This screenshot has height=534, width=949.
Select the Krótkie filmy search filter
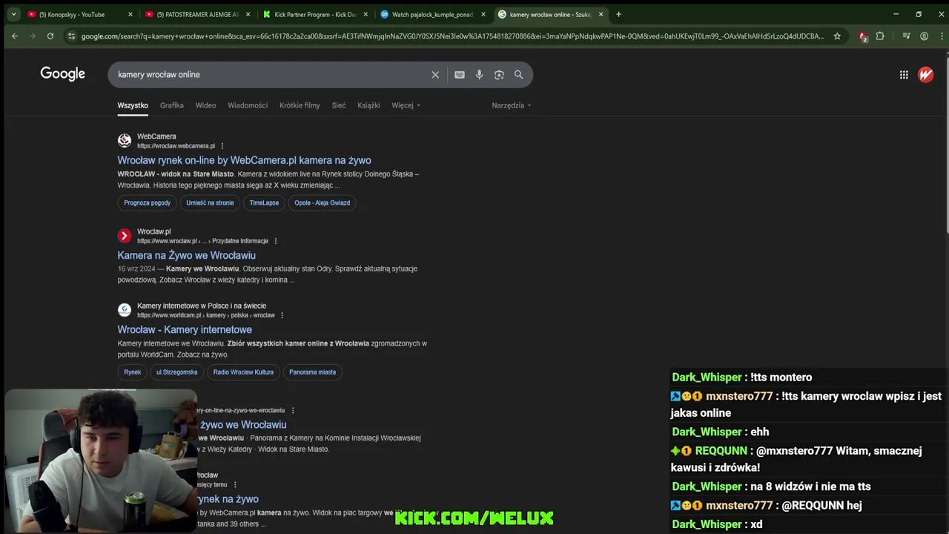click(x=300, y=105)
